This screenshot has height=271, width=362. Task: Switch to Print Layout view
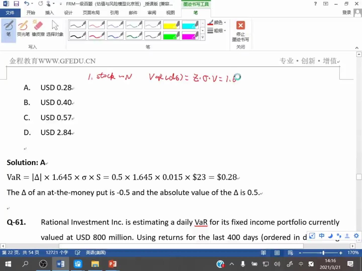pos(277,253)
